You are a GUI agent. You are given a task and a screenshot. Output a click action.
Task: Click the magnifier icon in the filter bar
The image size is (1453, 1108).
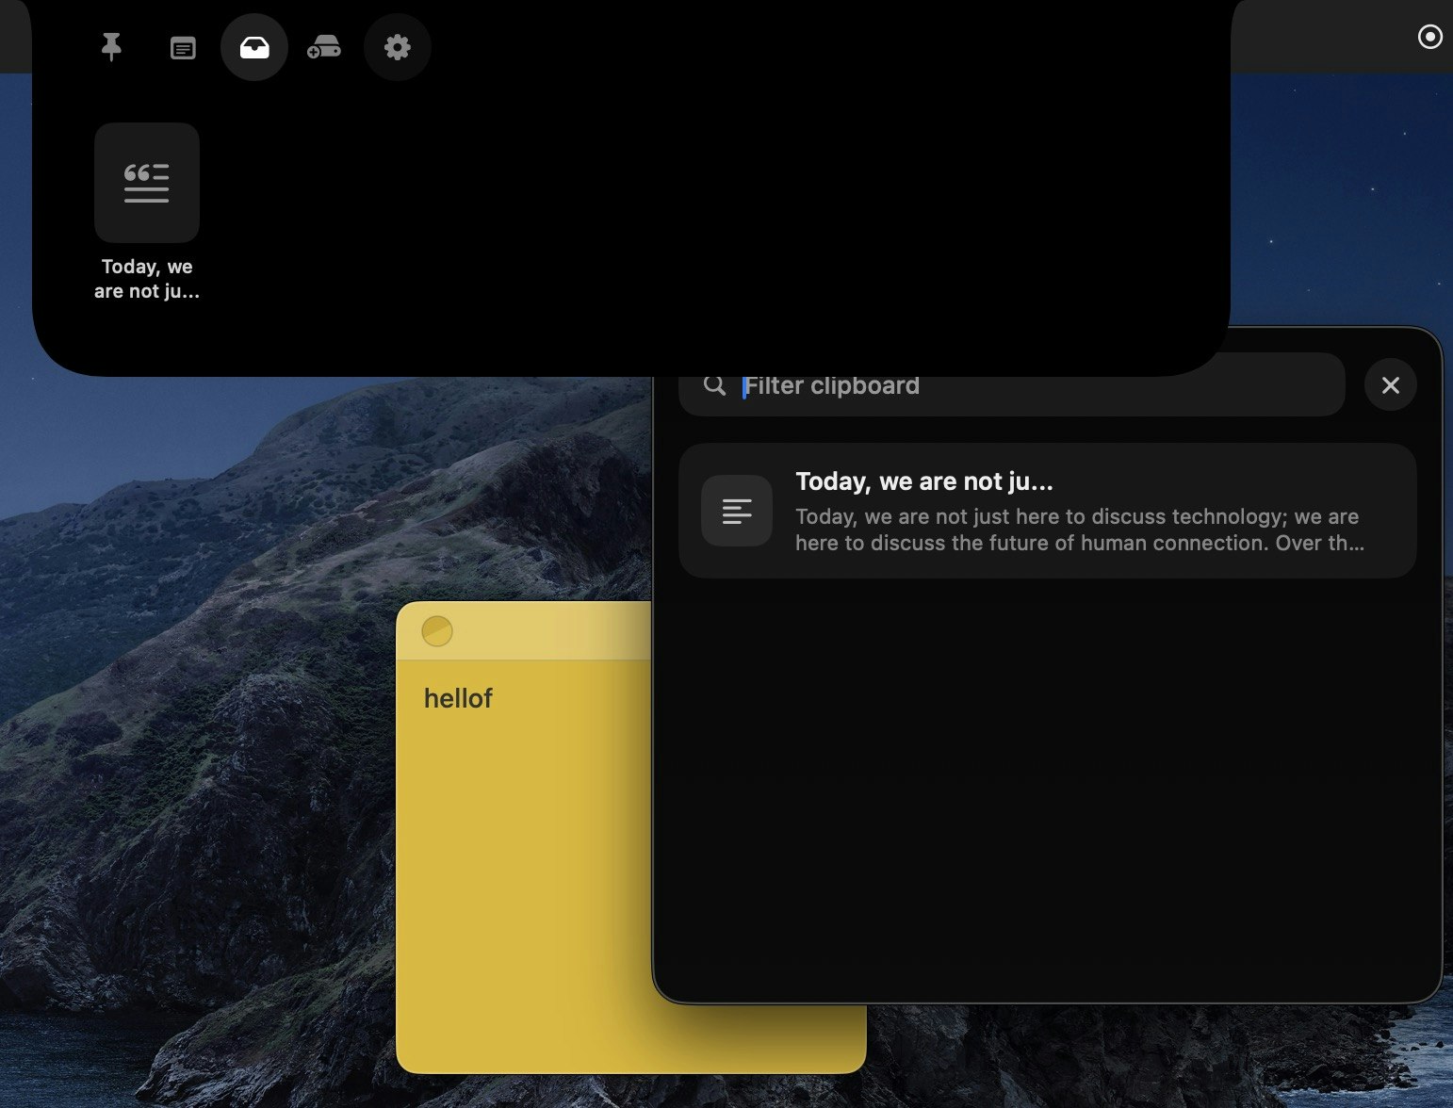[713, 384]
